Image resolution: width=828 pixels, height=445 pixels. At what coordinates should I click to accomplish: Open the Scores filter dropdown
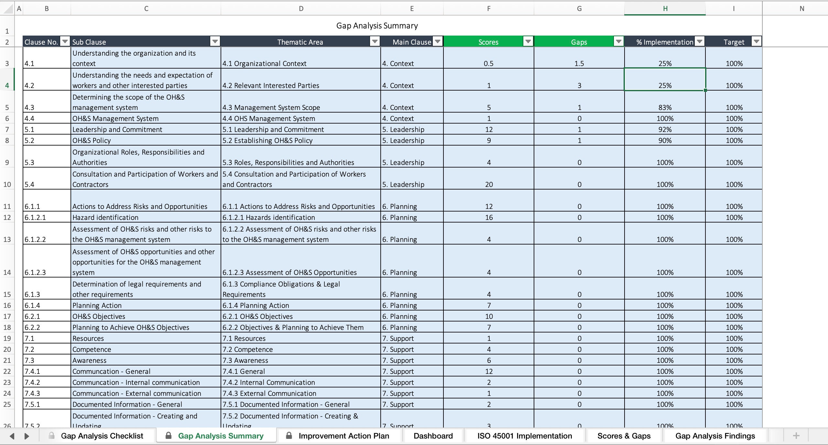coord(528,42)
